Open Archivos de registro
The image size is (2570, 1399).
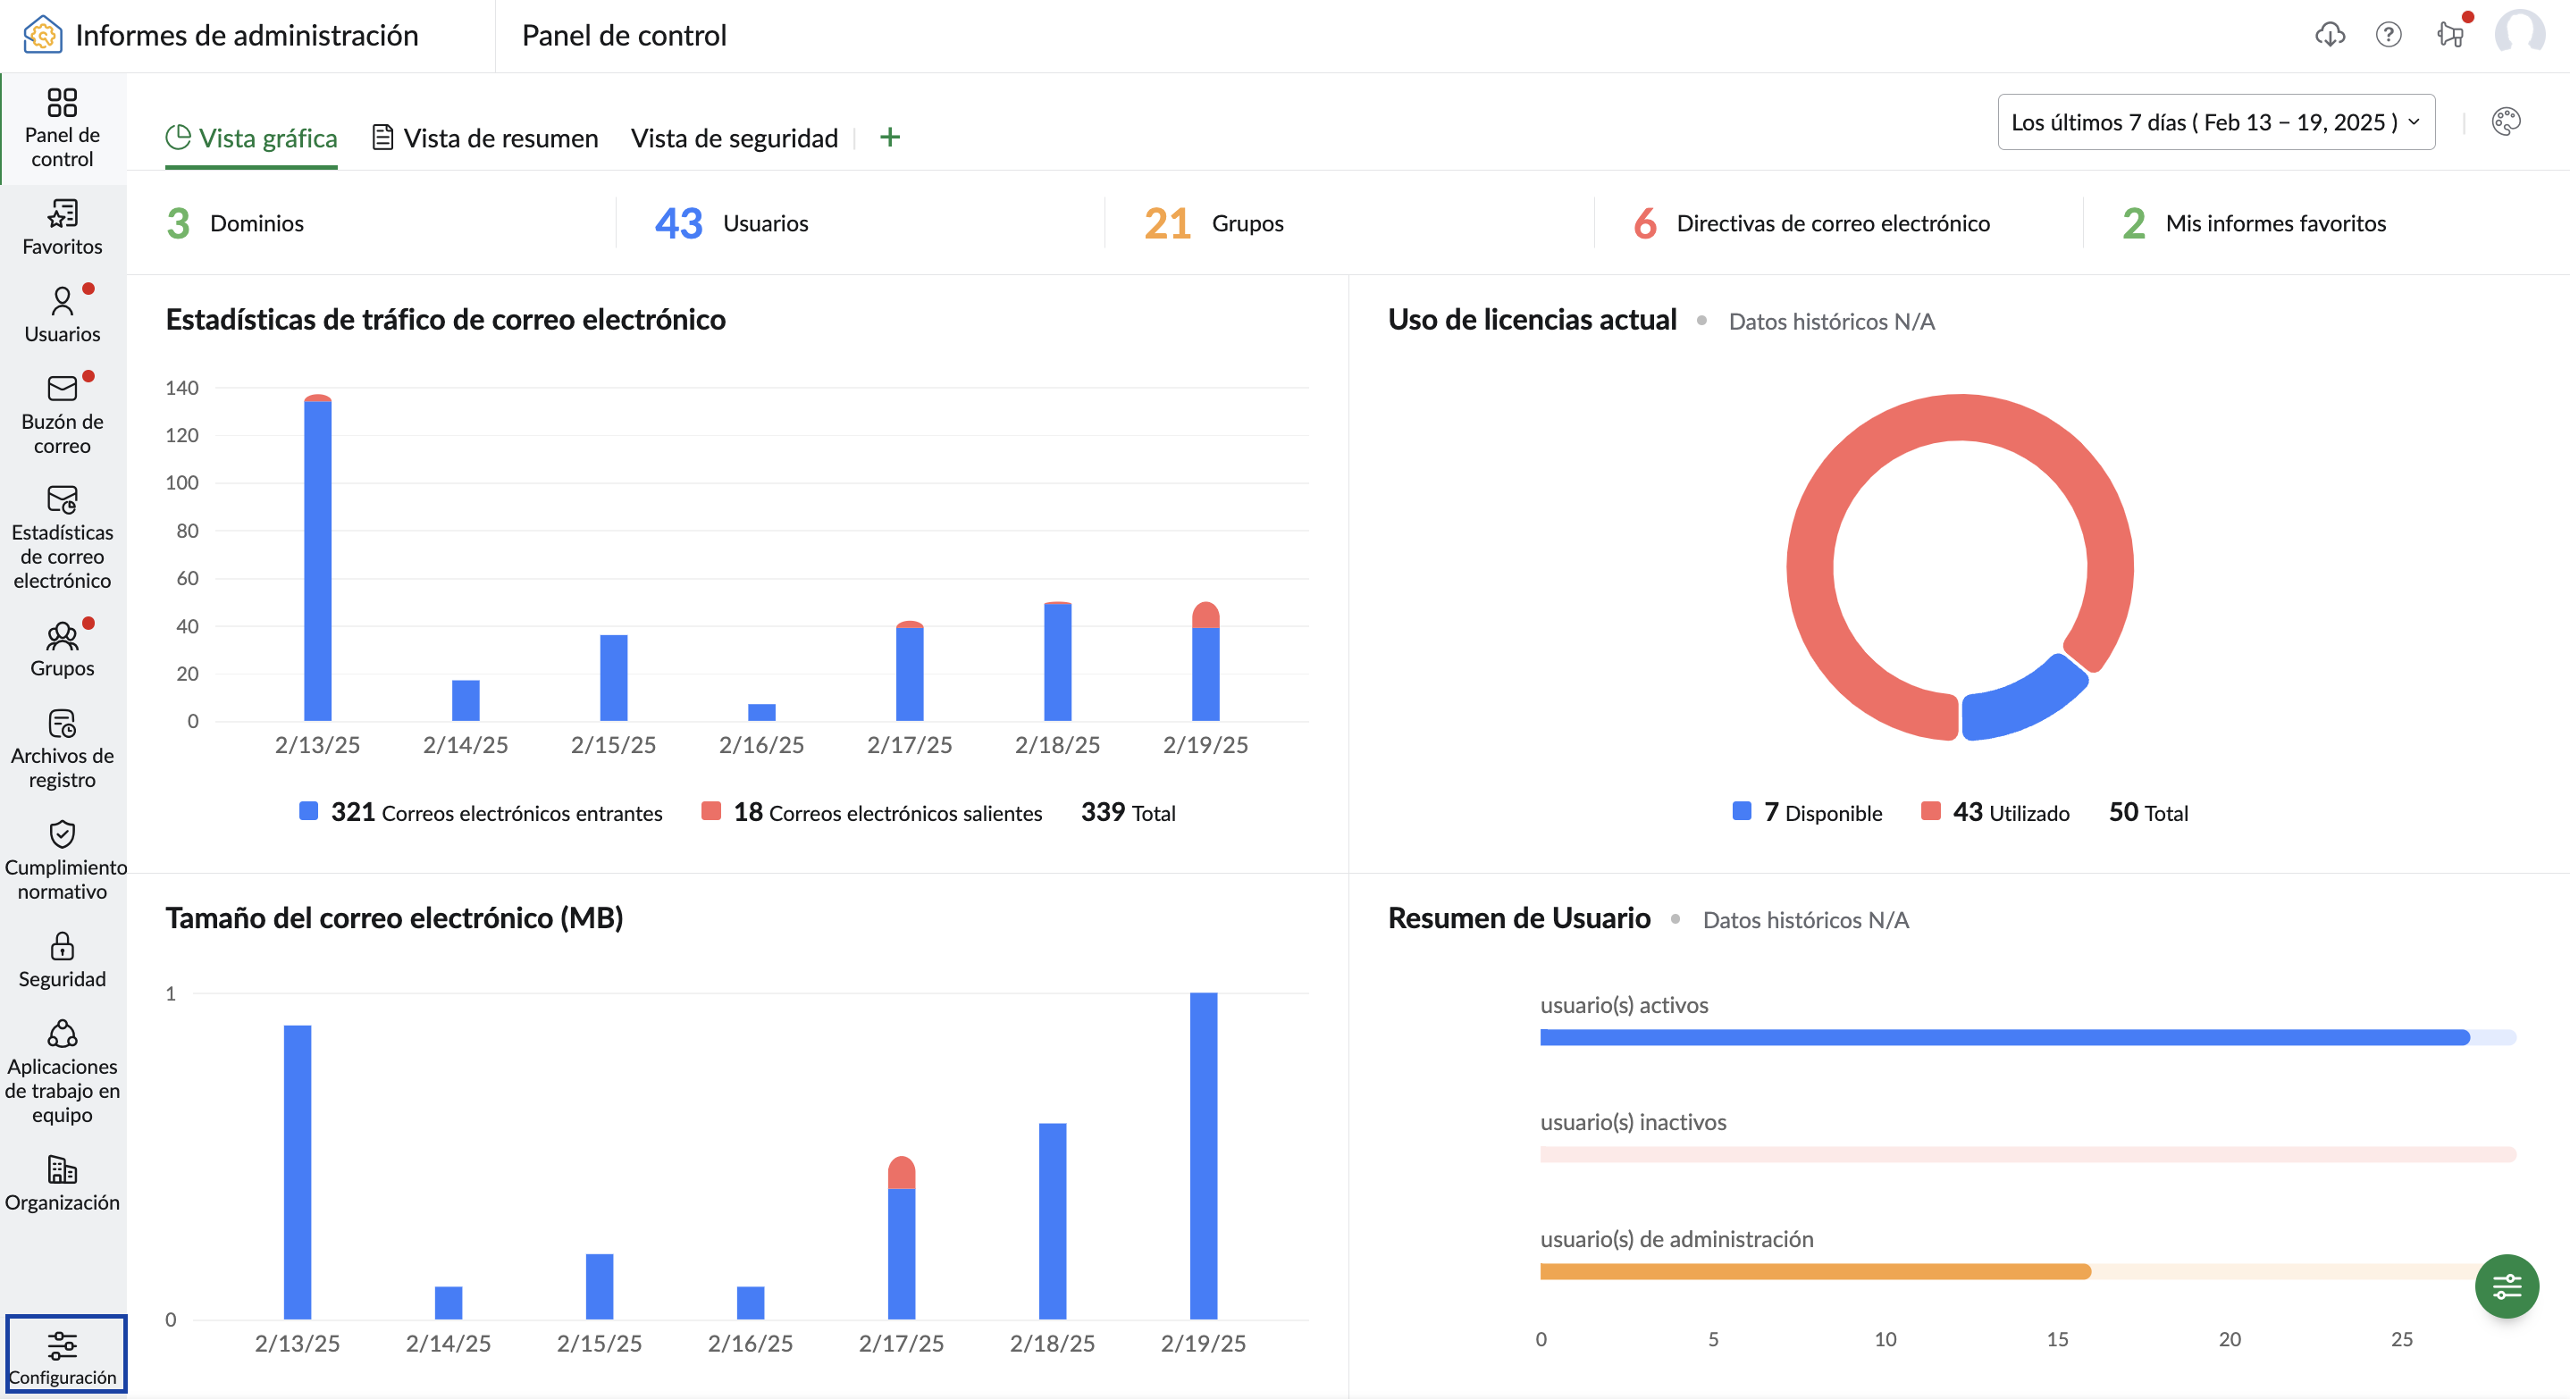pyautogui.click(x=62, y=748)
